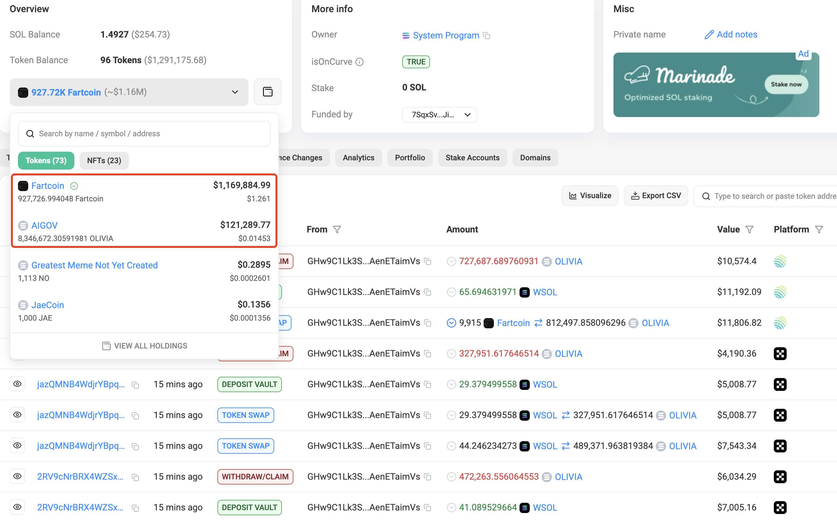This screenshot has width=837, height=522.
Task: Click the From column filter icon
Action: tap(337, 230)
